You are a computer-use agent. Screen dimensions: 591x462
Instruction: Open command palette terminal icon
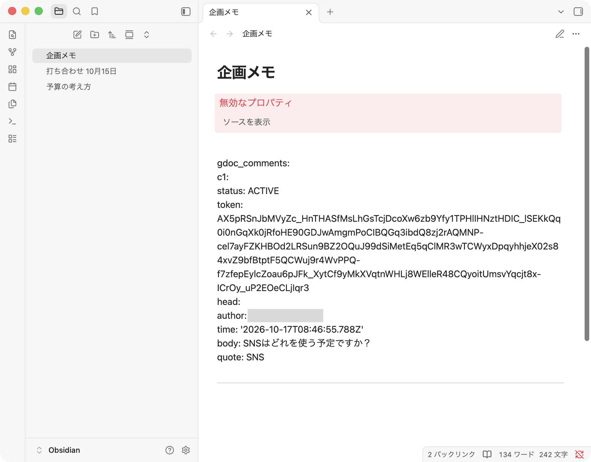tap(12, 121)
